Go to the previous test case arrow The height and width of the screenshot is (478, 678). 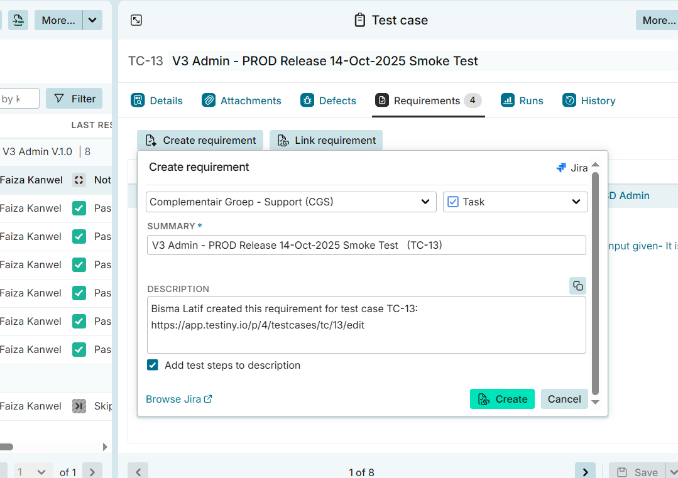click(138, 472)
